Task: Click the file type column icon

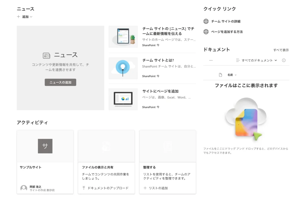Action: coord(221,75)
